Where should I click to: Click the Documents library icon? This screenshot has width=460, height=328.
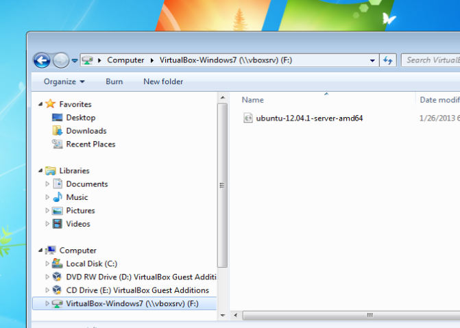point(58,184)
